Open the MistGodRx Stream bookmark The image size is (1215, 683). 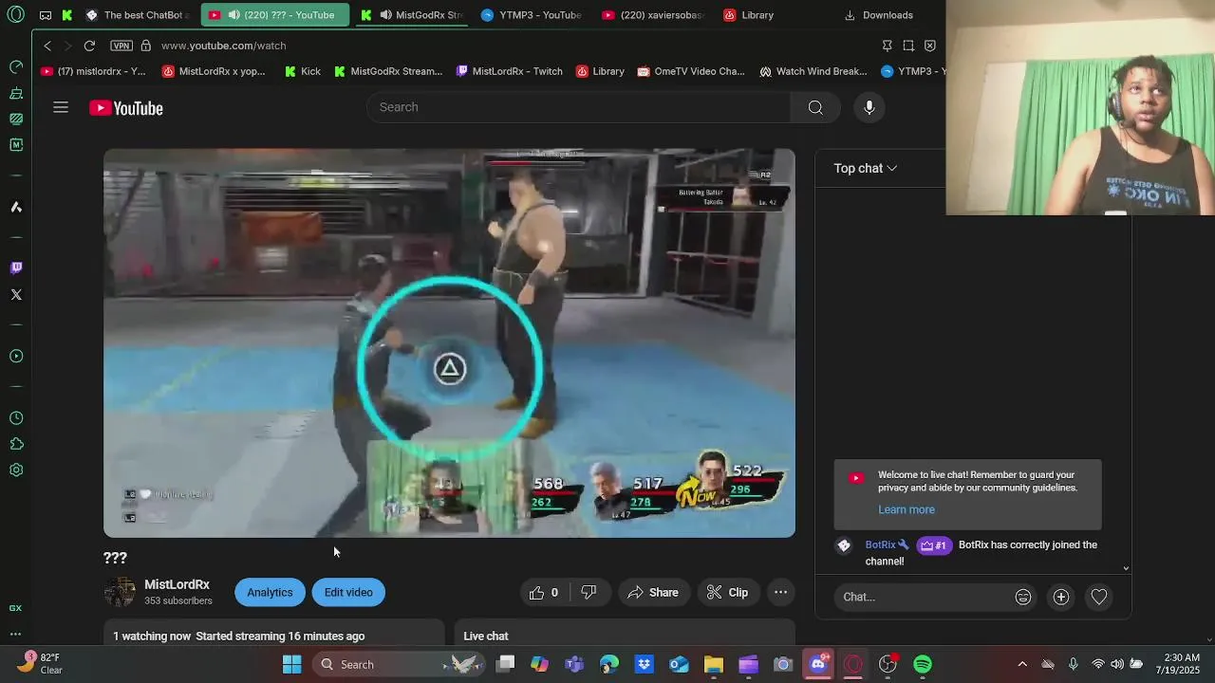pos(387,71)
